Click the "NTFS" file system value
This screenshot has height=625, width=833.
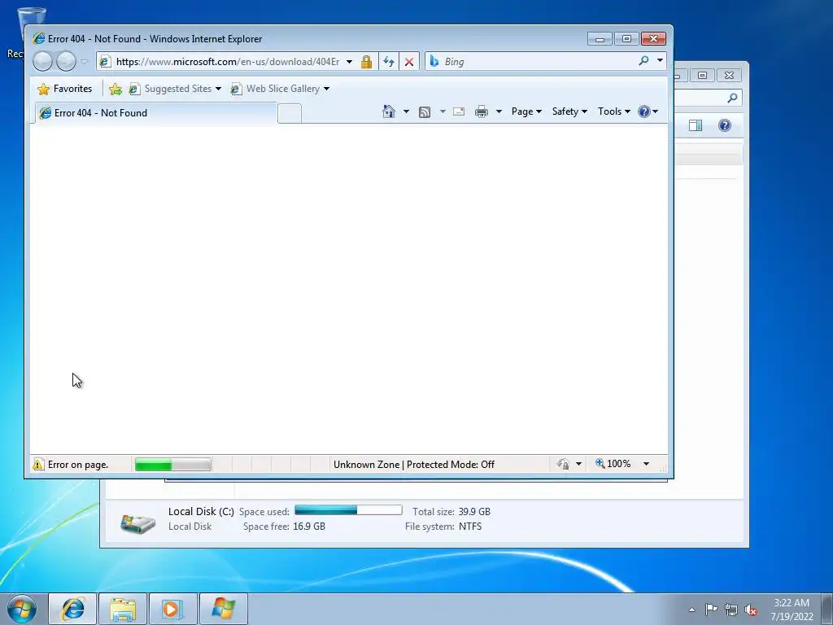470,527
